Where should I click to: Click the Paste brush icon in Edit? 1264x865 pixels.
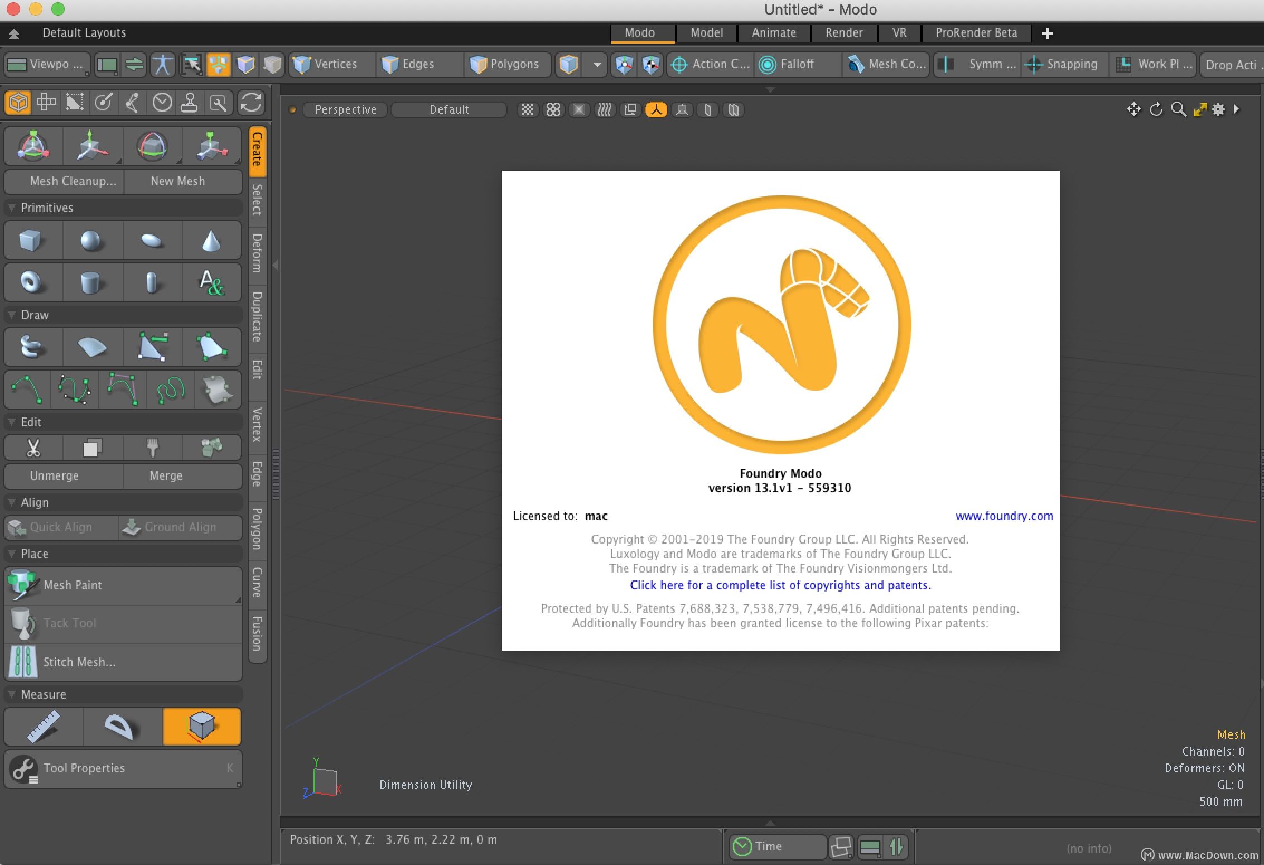[x=152, y=448]
